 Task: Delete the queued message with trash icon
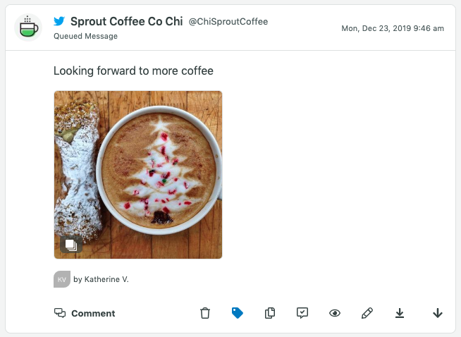coord(205,313)
